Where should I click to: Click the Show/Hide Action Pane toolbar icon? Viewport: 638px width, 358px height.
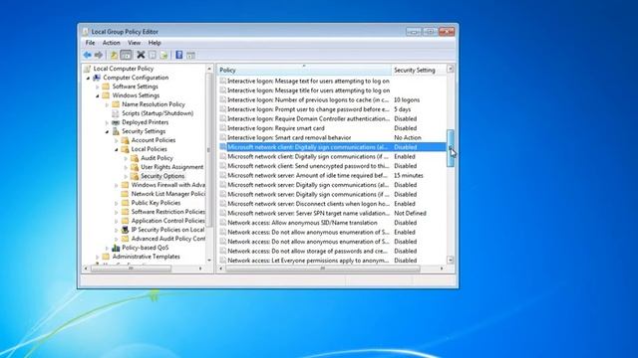(190, 55)
